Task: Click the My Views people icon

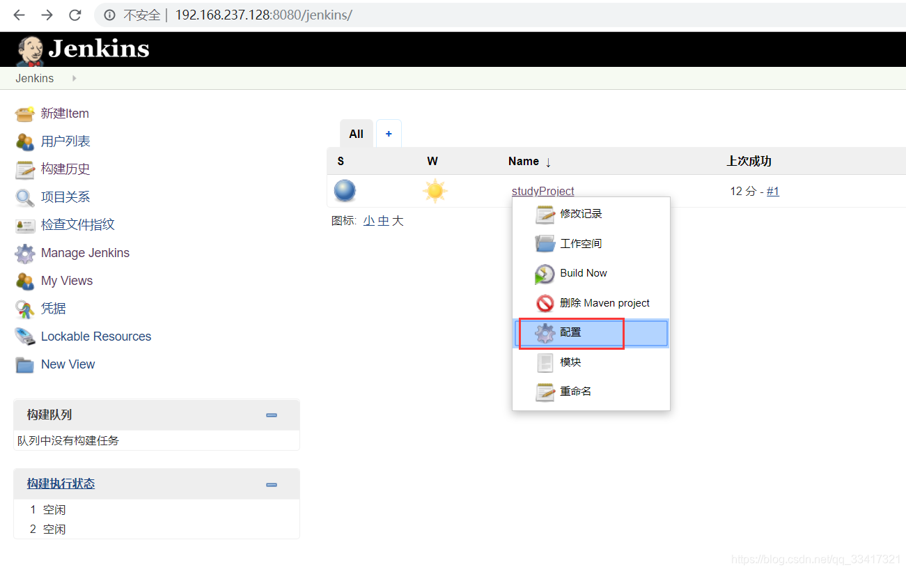Action: (x=24, y=281)
